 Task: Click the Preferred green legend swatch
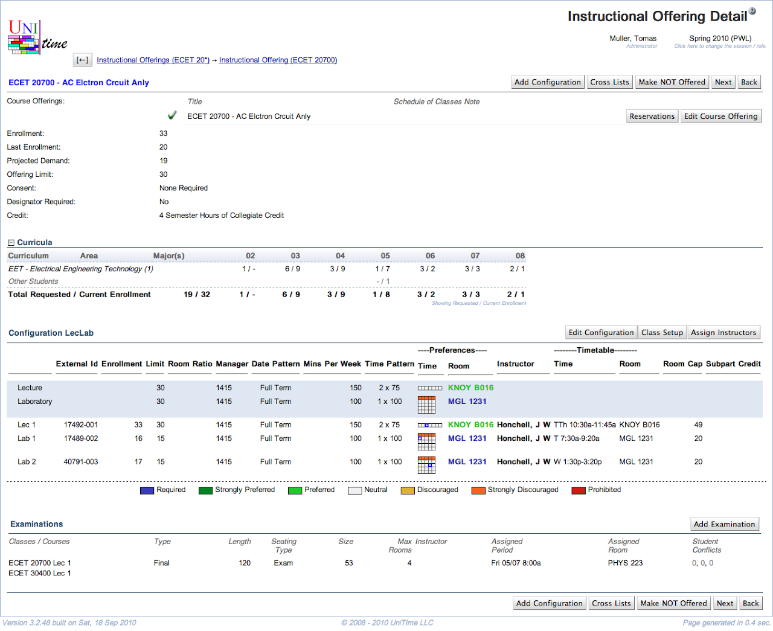point(295,490)
